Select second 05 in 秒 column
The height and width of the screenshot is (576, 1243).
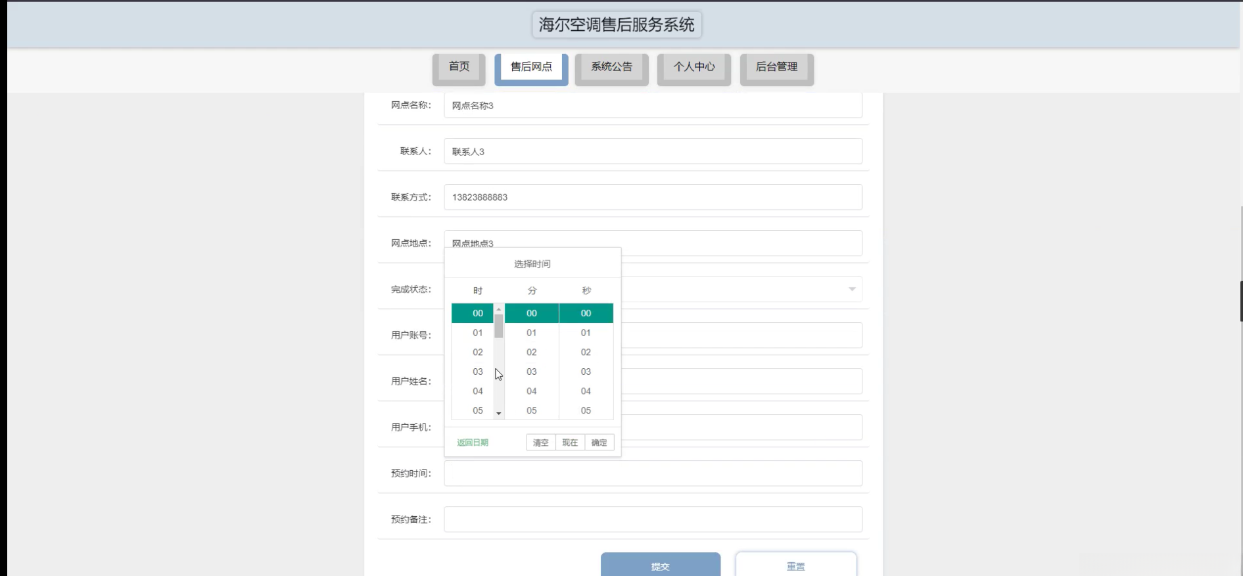[586, 410]
